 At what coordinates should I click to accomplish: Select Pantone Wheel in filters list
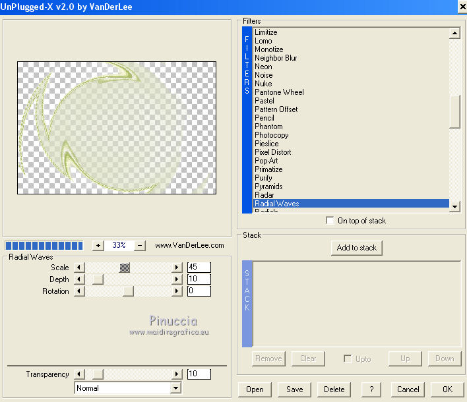tap(279, 92)
